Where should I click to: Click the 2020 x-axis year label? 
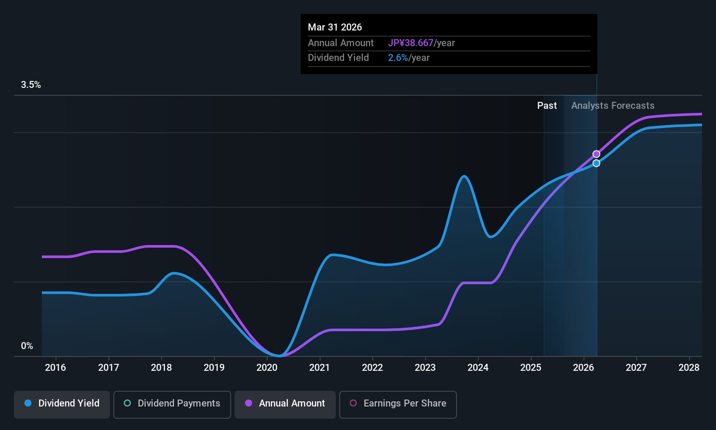[267, 368]
